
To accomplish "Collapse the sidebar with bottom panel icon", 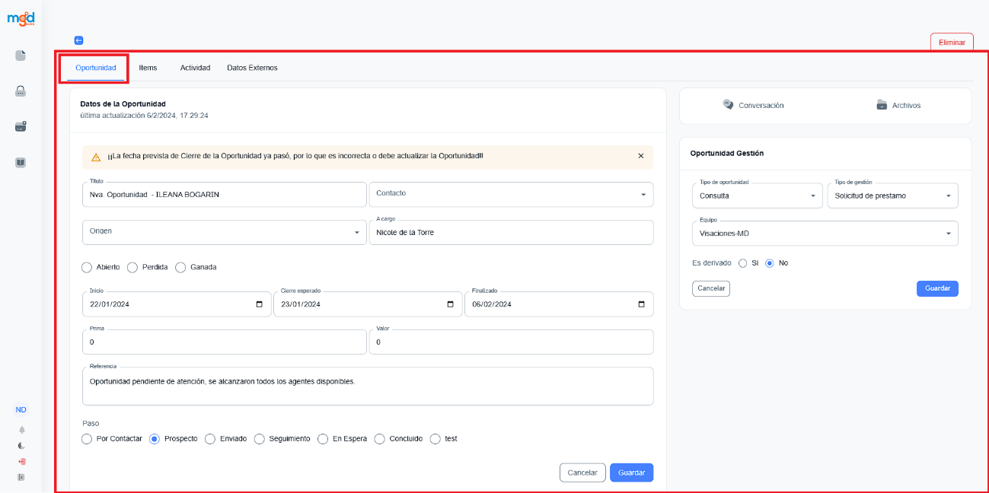I will [21, 477].
